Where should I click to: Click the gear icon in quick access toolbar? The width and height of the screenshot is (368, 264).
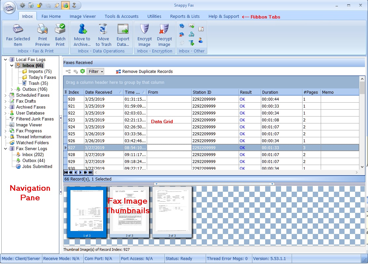pyautogui.click(x=22, y=5)
